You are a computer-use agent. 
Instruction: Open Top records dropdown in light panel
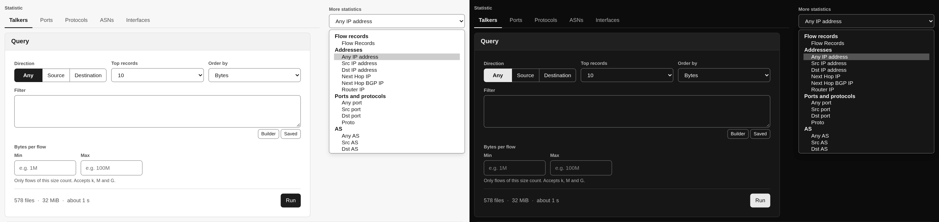point(158,75)
